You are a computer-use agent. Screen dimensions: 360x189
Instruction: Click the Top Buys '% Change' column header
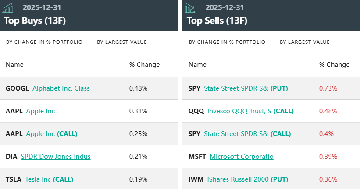[x=144, y=65]
